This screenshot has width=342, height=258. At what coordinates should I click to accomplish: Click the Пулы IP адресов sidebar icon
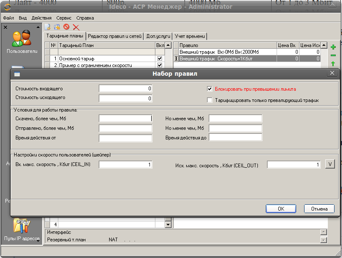(22, 228)
